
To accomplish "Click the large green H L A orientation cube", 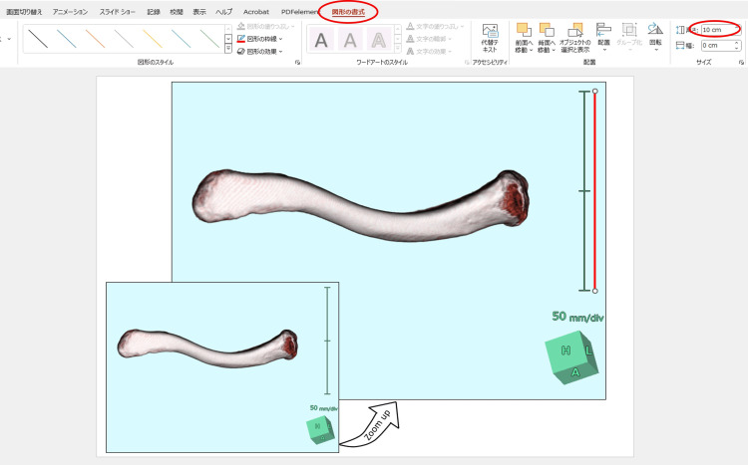I will coord(571,357).
